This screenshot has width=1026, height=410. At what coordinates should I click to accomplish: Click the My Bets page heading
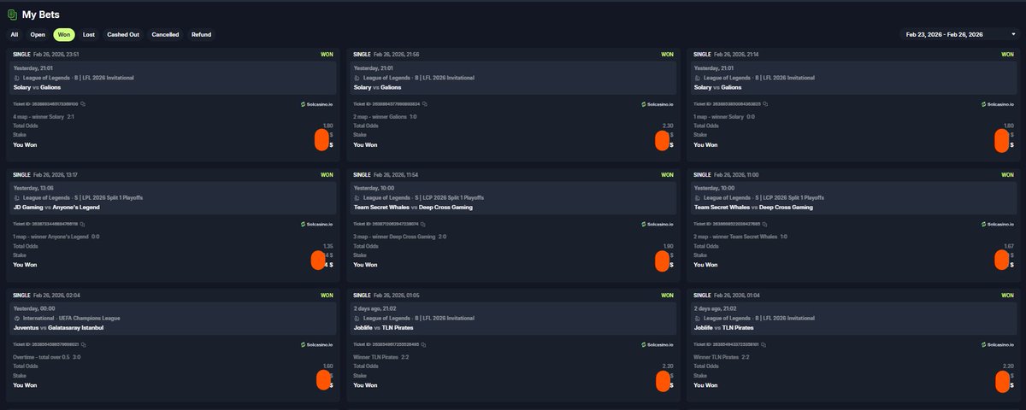click(41, 14)
